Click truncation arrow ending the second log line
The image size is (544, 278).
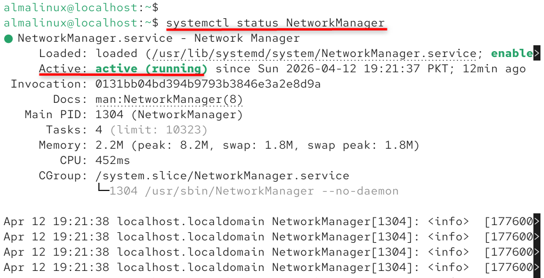pos(537,237)
